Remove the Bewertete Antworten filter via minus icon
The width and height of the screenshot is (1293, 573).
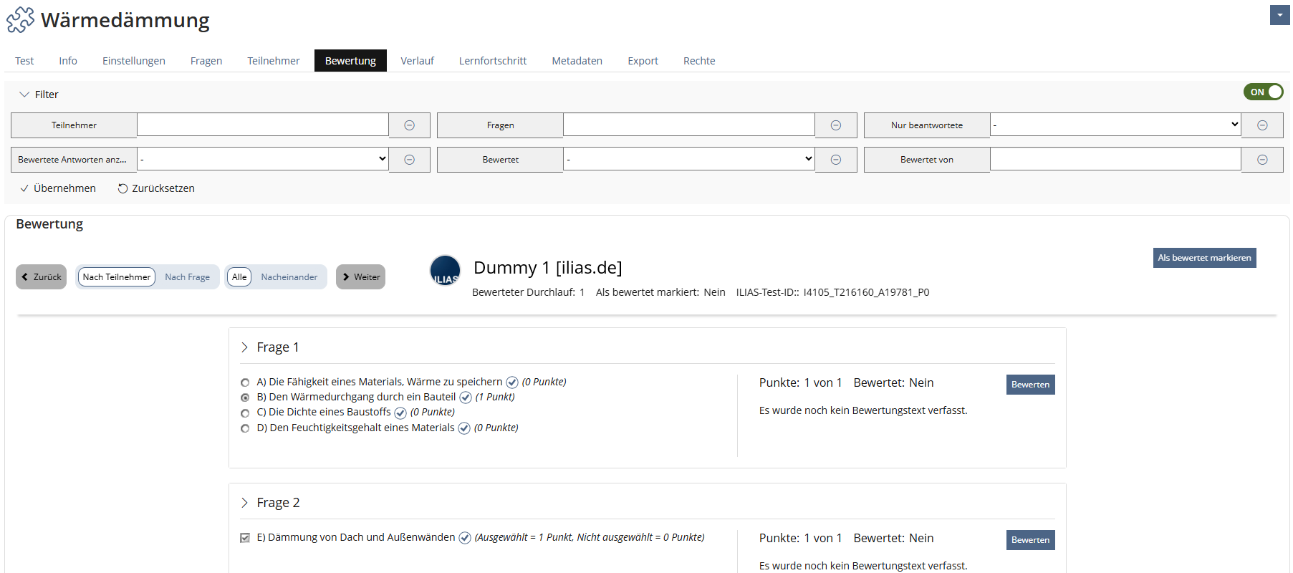pos(410,160)
